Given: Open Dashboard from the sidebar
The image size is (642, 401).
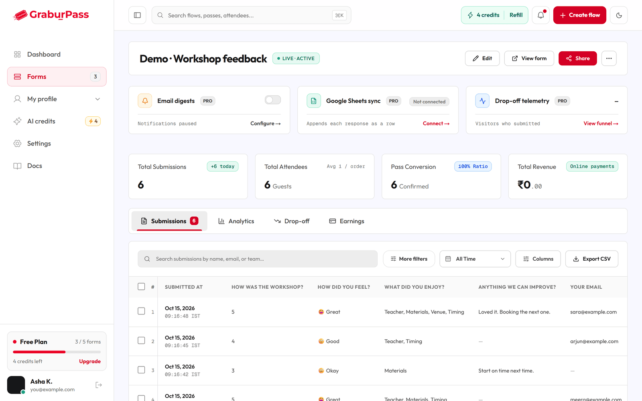Looking at the screenshot, I should tap(57, 54).
